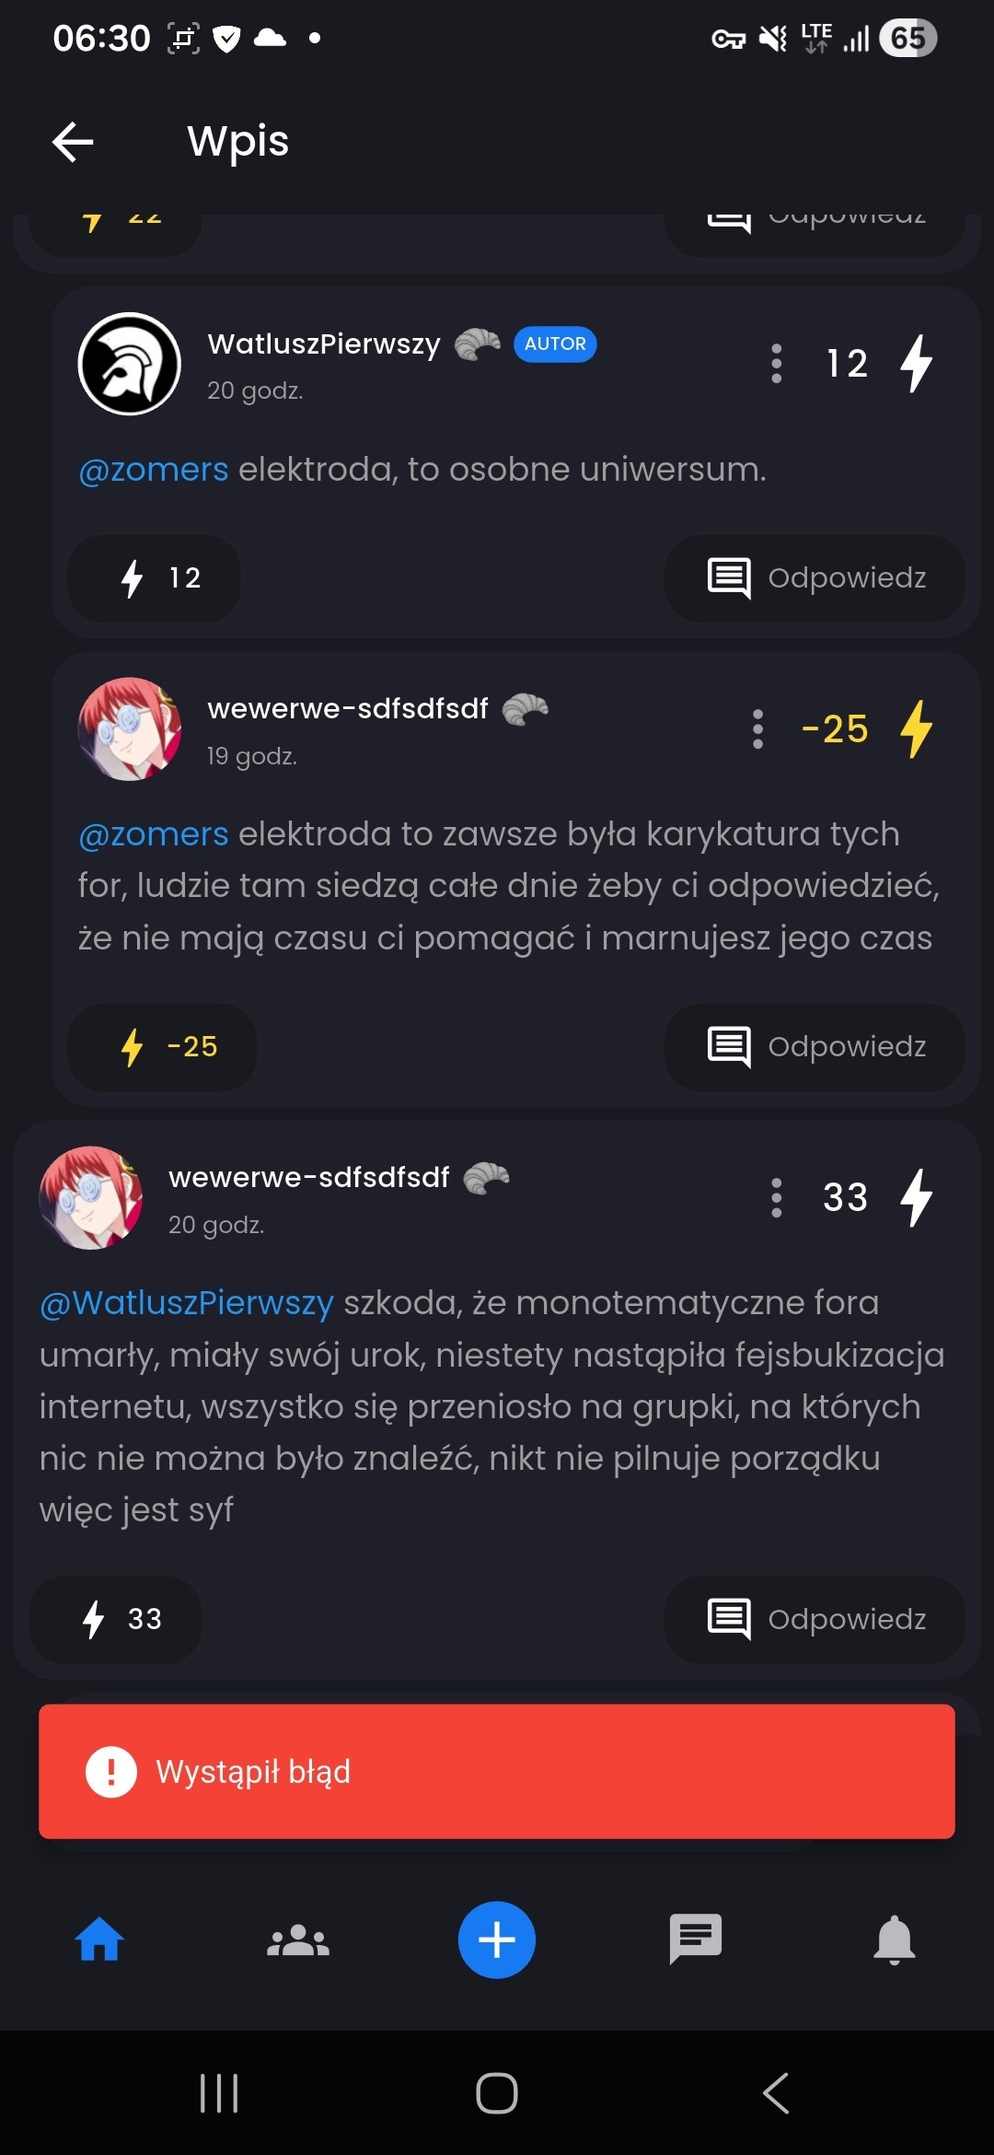This screenshot has height=2155, width=994.
Task: Tap the blue plus button to add a post
Action: tap(497, 1939)
